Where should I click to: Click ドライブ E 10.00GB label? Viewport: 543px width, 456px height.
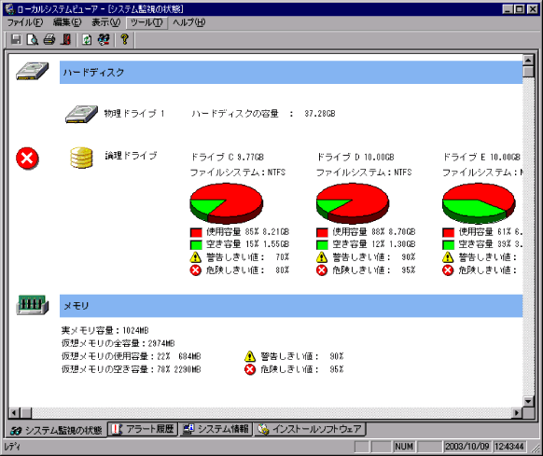[x=481, y=158]
